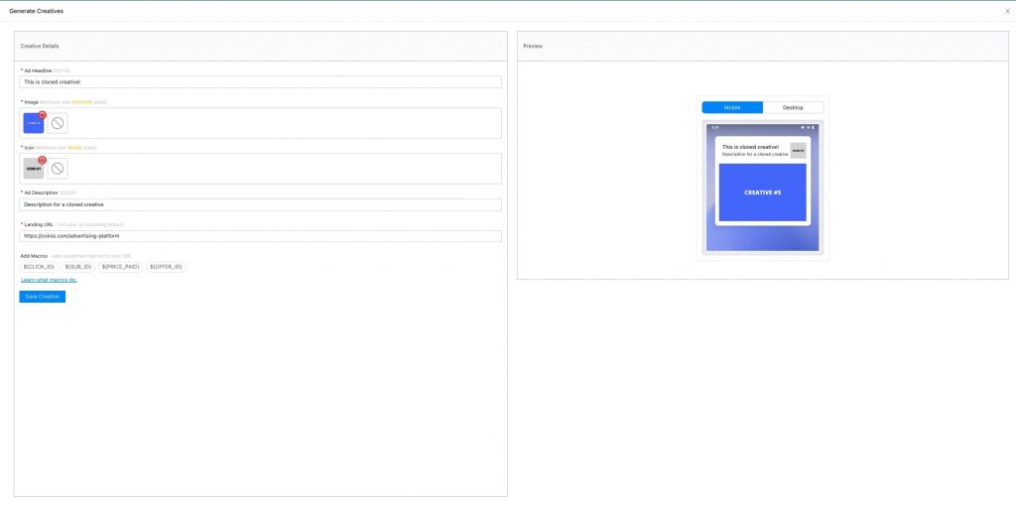
Task: Select the gray uploaded icon thumbnail
Action: click(33, 170)
